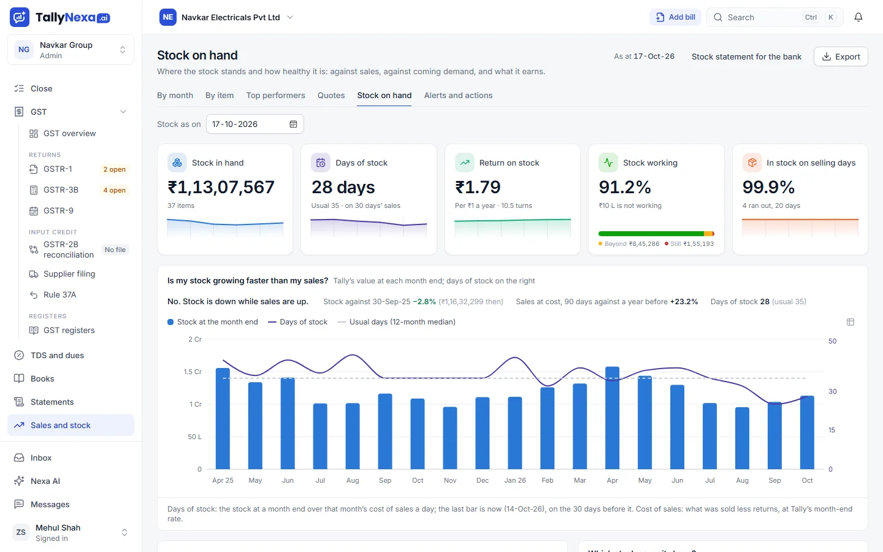883x552 pixels.
Task: Toggle Stock at the month end legend
Action: click(x=213, y=322)
